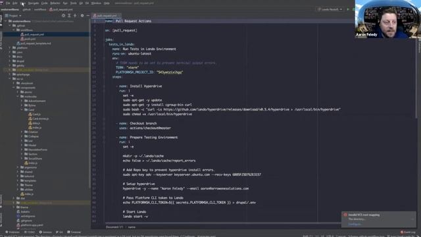This screenshot has height=237, width=421.
Task: Click the locate-in-project target icon
Action: pyautogui.click(x=63, y=16)
